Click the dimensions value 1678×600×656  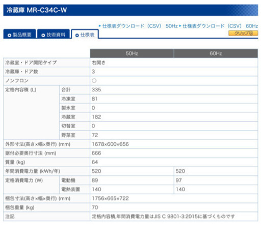pos(110,144)
